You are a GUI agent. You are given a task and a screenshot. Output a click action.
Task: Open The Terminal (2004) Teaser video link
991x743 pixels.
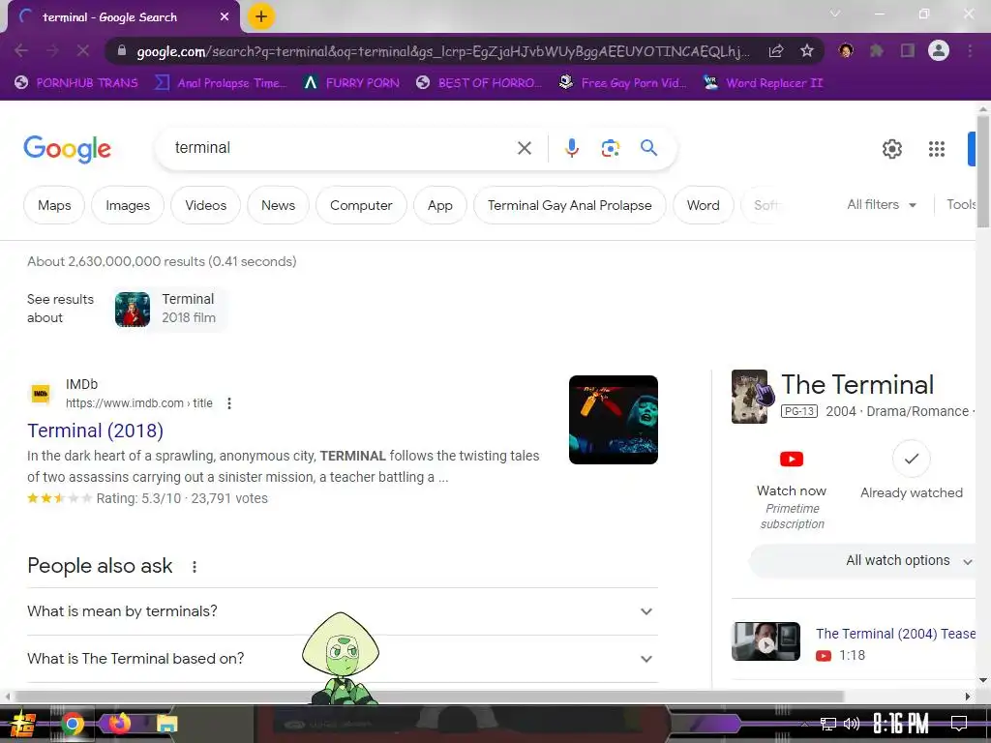[x=895, y=634]
